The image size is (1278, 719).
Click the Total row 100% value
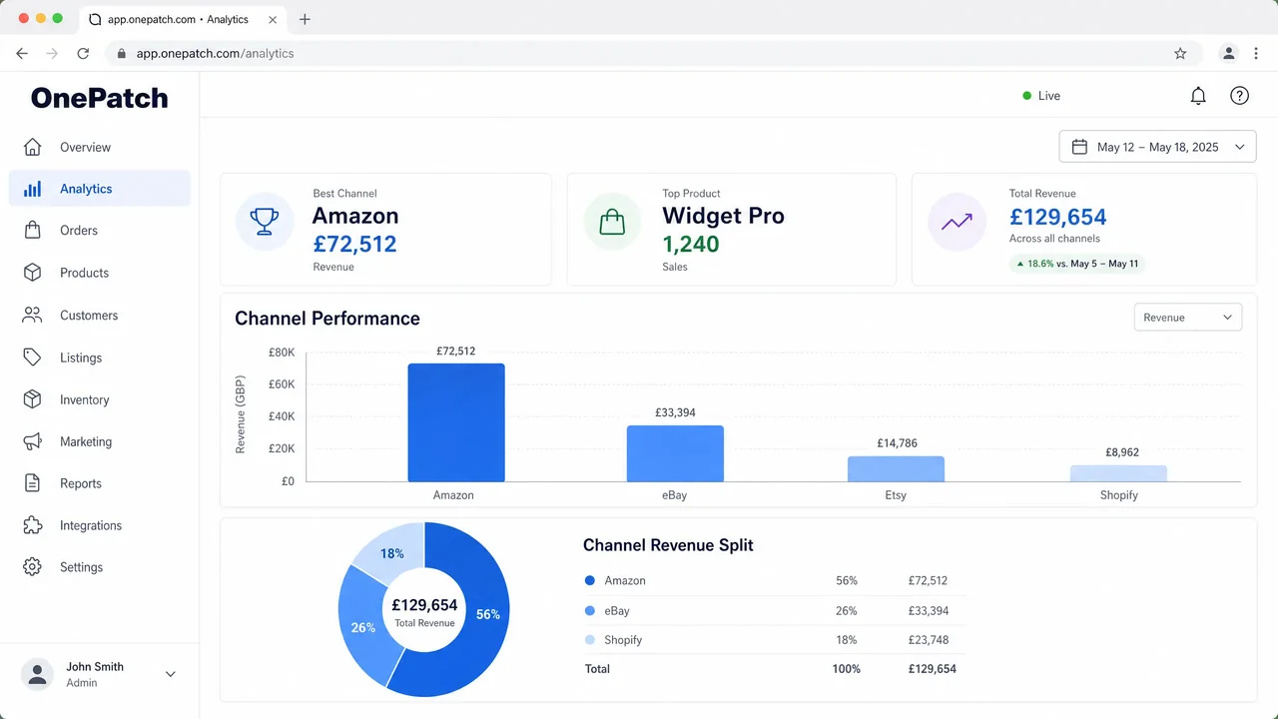tap(846, 669)
